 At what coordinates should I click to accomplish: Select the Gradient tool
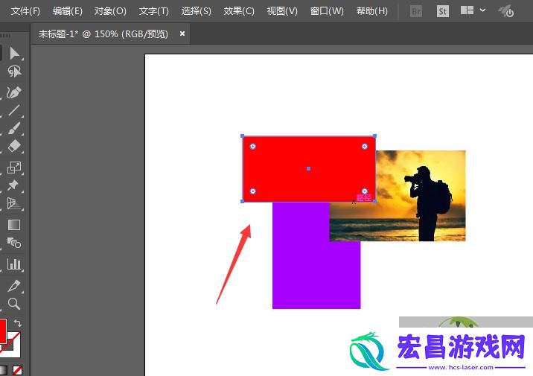pyautogui.click(x=14, y=225)
